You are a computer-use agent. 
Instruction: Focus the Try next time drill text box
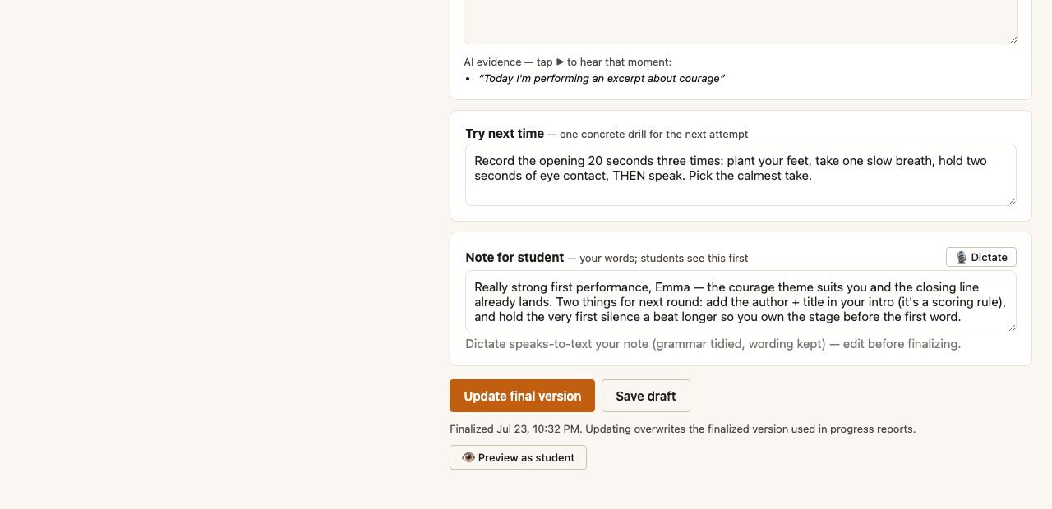pyautogui.click(x=741, y=175)
